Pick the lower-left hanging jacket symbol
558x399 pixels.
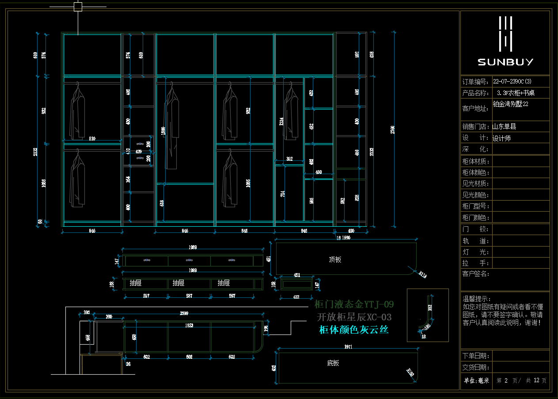click(77, 179)
